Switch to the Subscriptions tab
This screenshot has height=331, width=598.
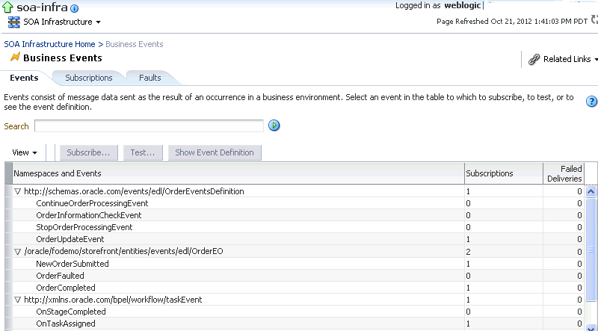pos(88,78)
